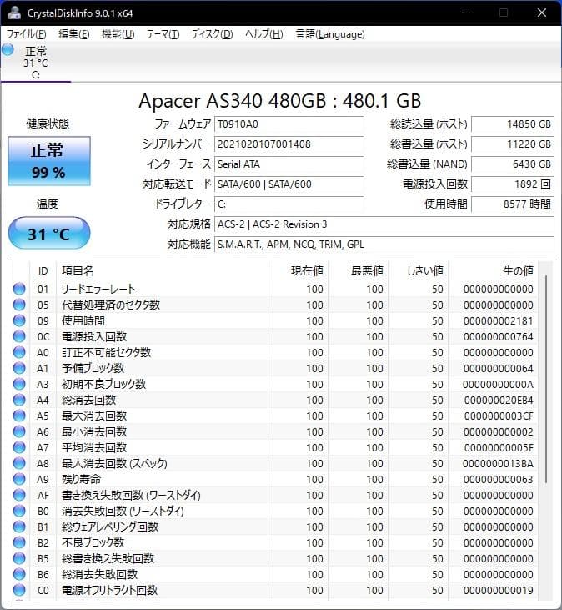Click status orb for B1 総ウェアレベリング回数
Image resolution: width=562 pixels, height=610 pixels.
coord(19,527)
